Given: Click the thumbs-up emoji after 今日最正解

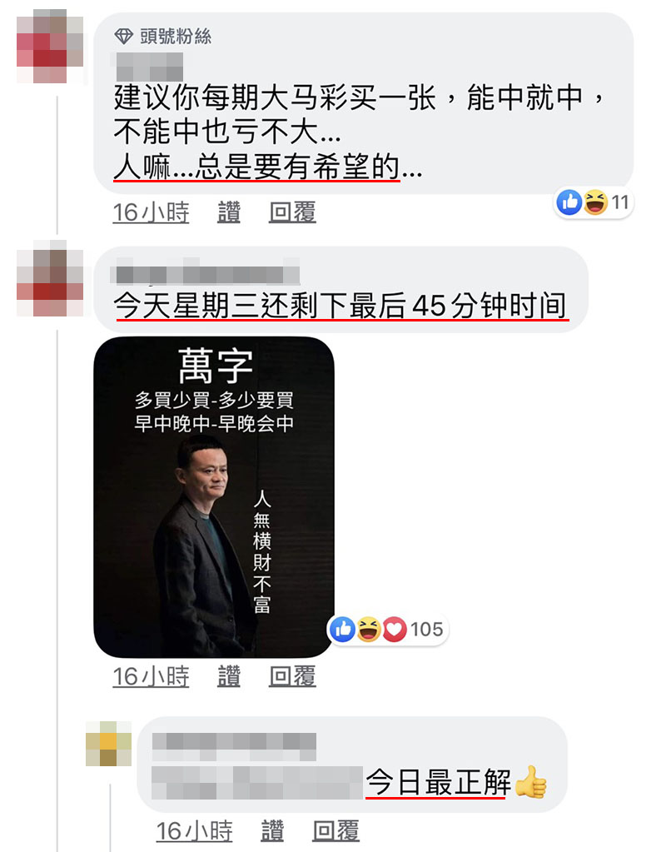Looking at the screenshot, I should pyautogui.click(x=530, y=782).
